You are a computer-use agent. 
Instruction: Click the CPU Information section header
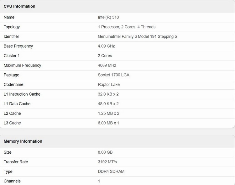[19, 6]
